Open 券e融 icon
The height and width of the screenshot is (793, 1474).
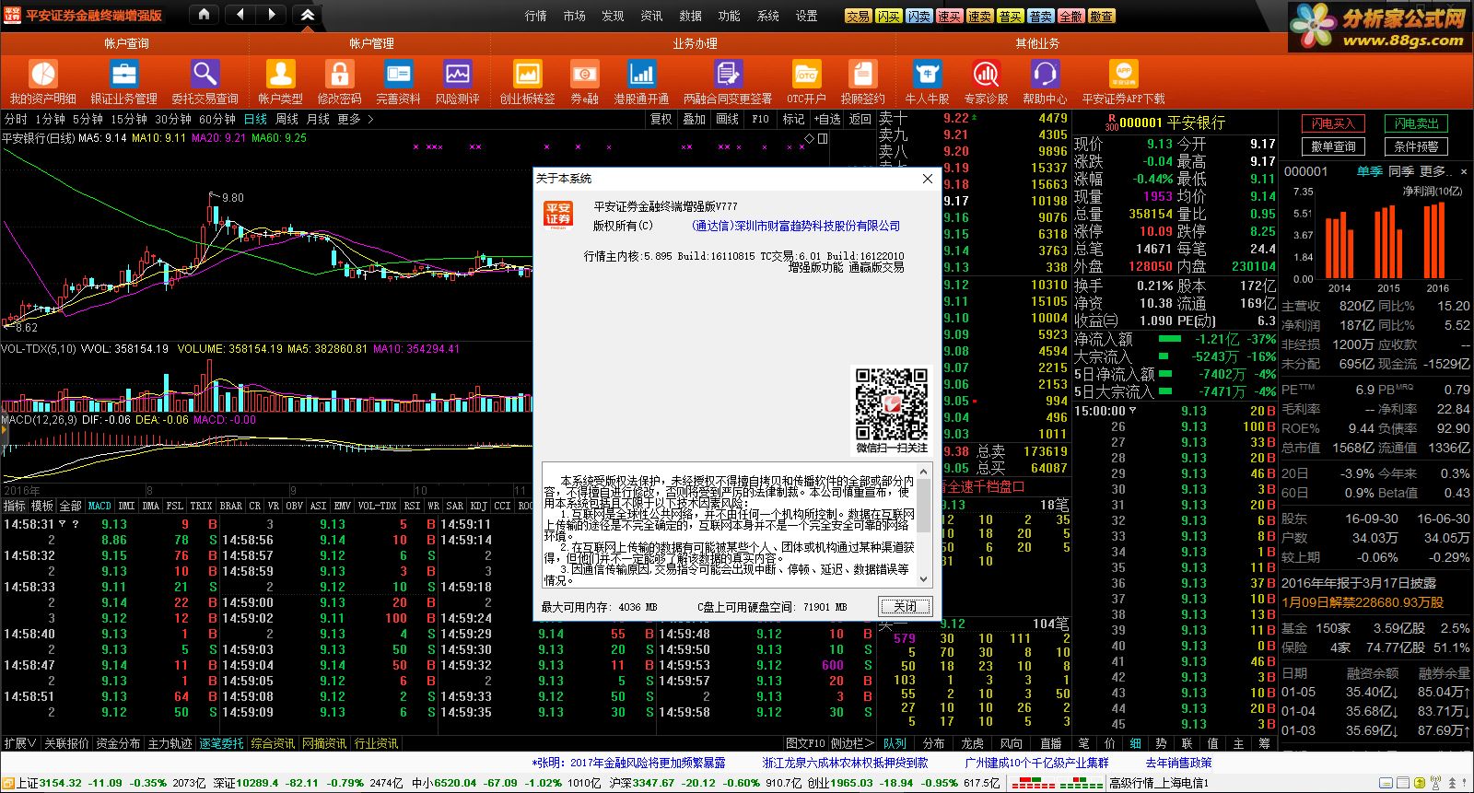point(584,74)
